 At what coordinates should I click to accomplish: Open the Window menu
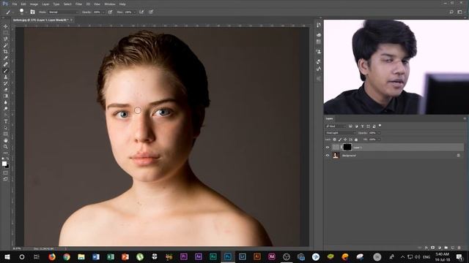pyautogui.click(x=110, y=4)
